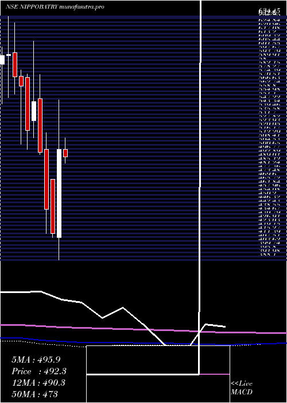Screen dimensions: 287x403
Task: Click the 5MA : 495.9 value
Action: coord(36,360)
